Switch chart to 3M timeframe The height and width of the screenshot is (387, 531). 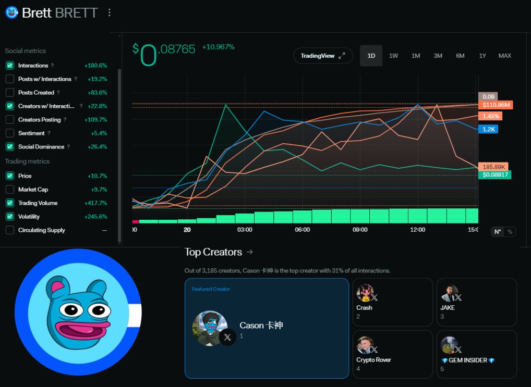pyautogui.click(x=438, y=56)
